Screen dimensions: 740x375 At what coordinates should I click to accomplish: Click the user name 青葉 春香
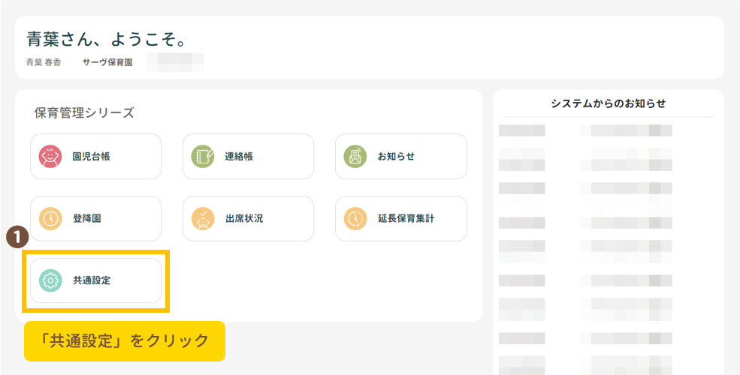[44, 62]
